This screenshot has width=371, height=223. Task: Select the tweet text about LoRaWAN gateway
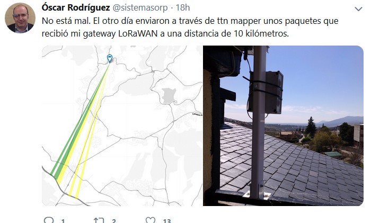(190, 27)
